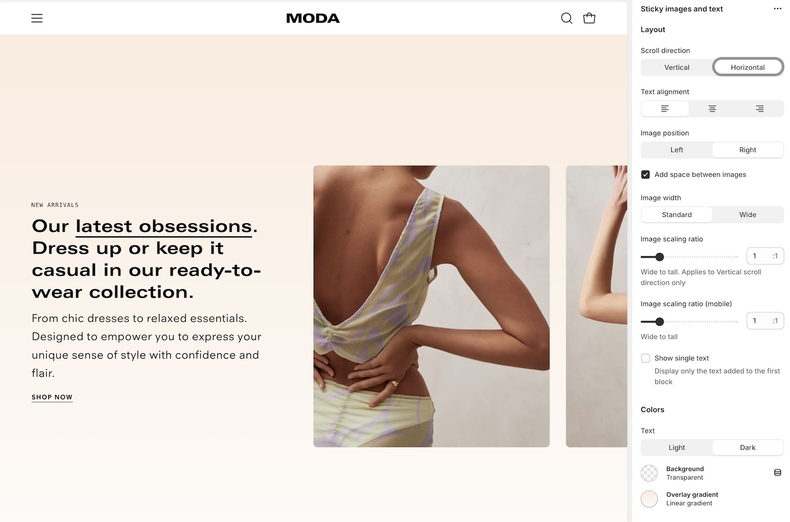Open the section more options ellipsis
790x522 pixels.
click(x=778, y=9)
